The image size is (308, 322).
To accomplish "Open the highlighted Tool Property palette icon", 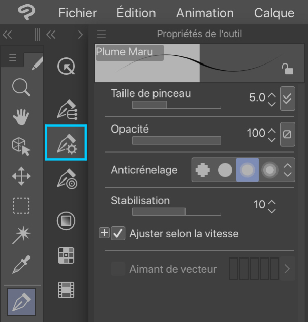I will click(66, 143).
